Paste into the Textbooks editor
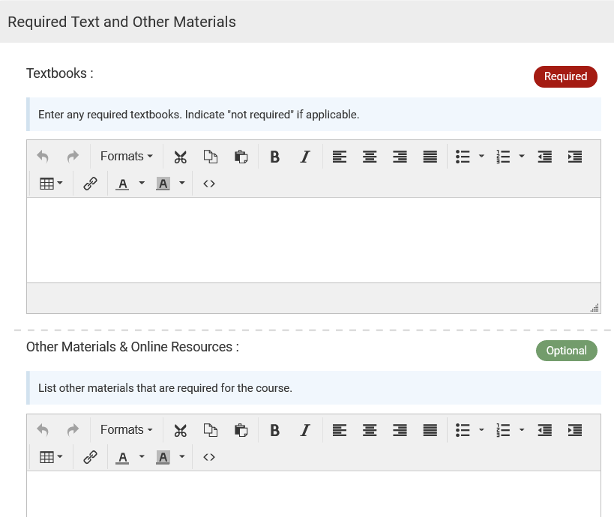This screenshot has width=614, height=517. [x=241, y=157]
